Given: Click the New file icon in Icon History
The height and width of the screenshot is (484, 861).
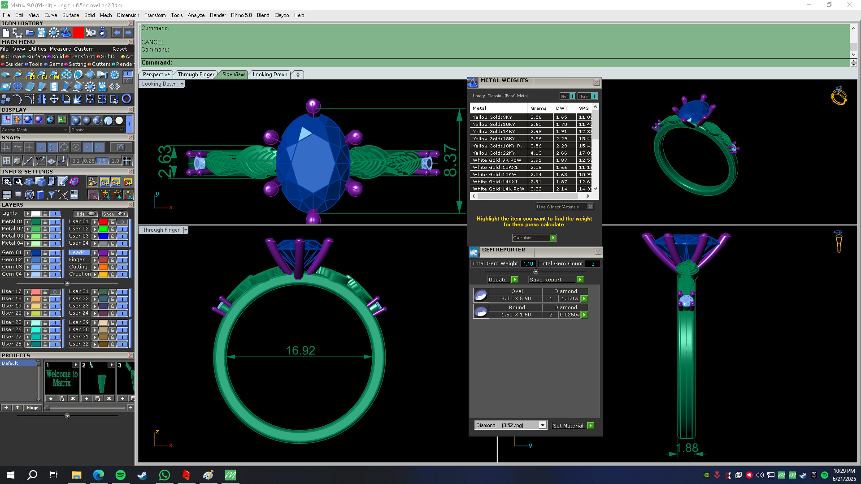Looking at the screenshot, I should (x=6, y=33).
